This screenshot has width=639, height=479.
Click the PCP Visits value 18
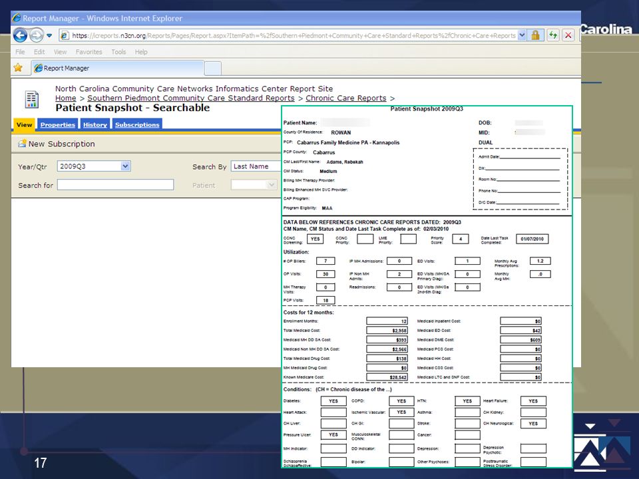point(325,300)
